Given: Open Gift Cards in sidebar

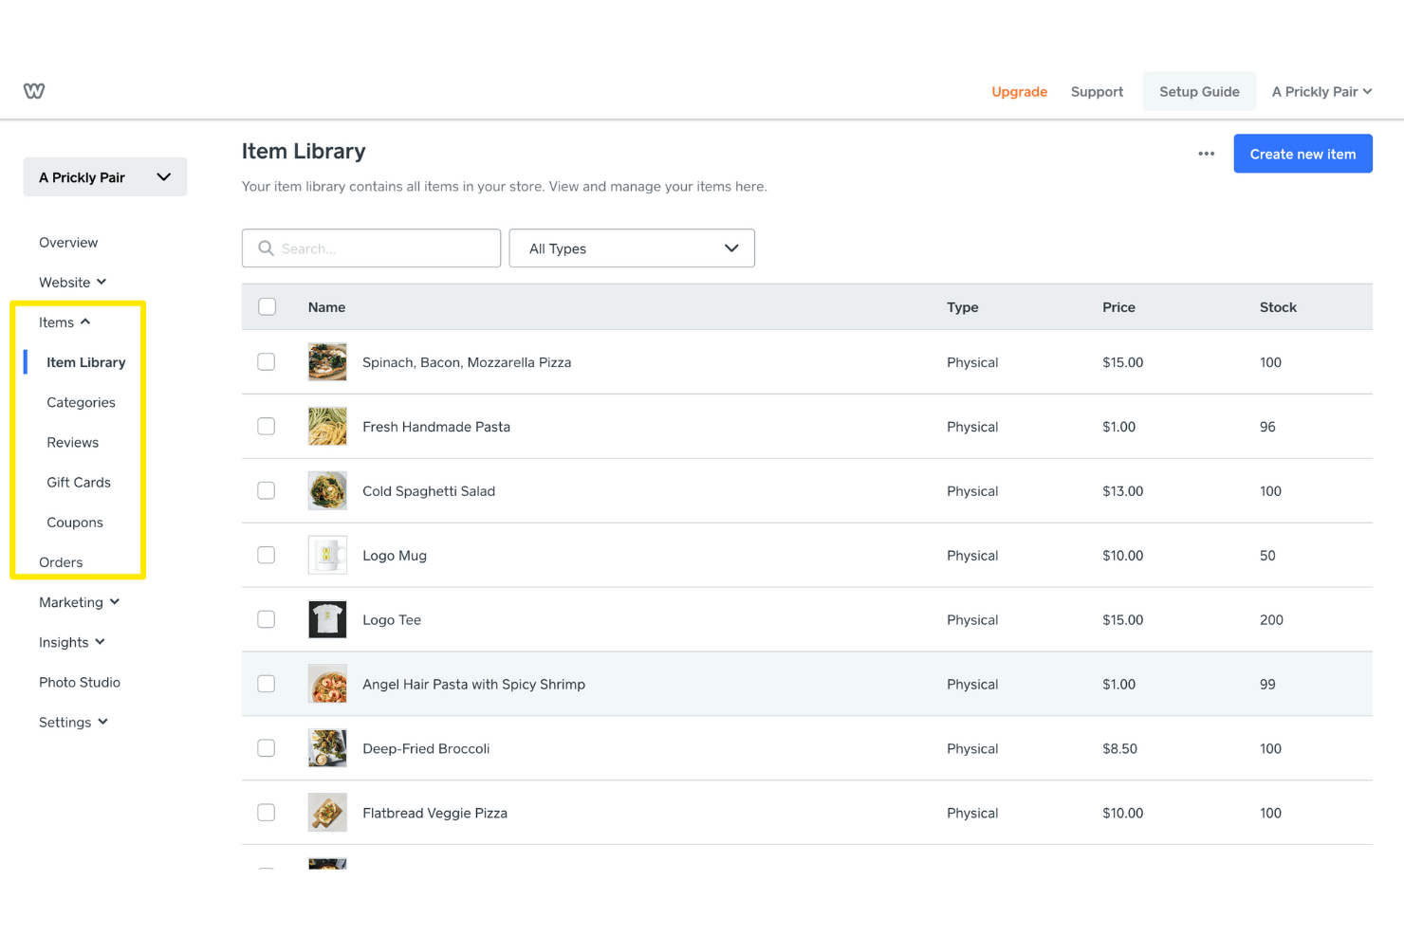Looking at the screenshot, I should [x=79, y=483].
